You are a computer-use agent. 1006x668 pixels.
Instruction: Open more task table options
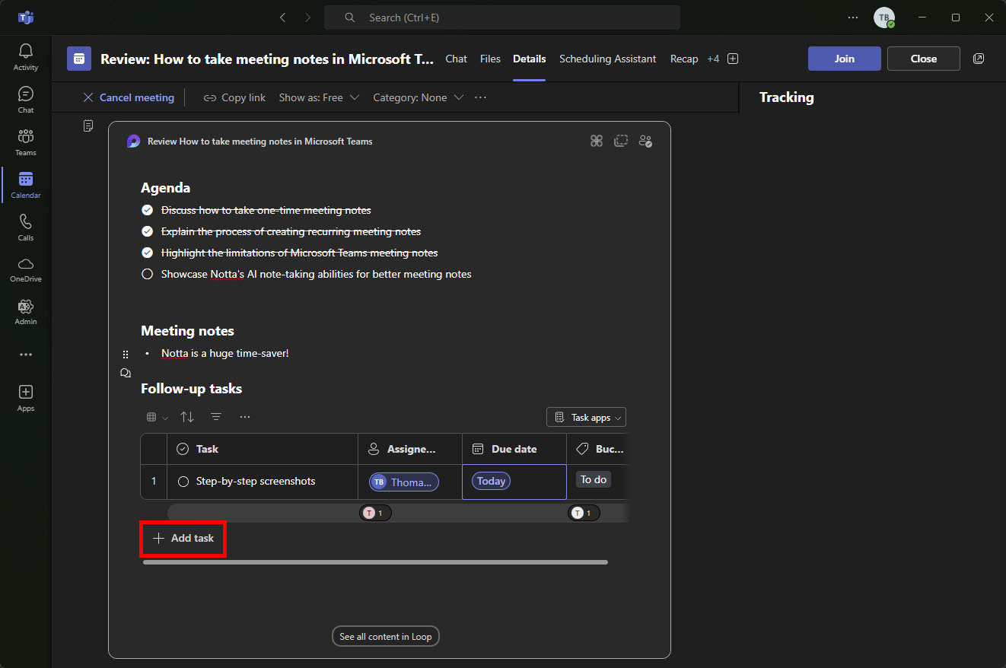click(245, 417)
